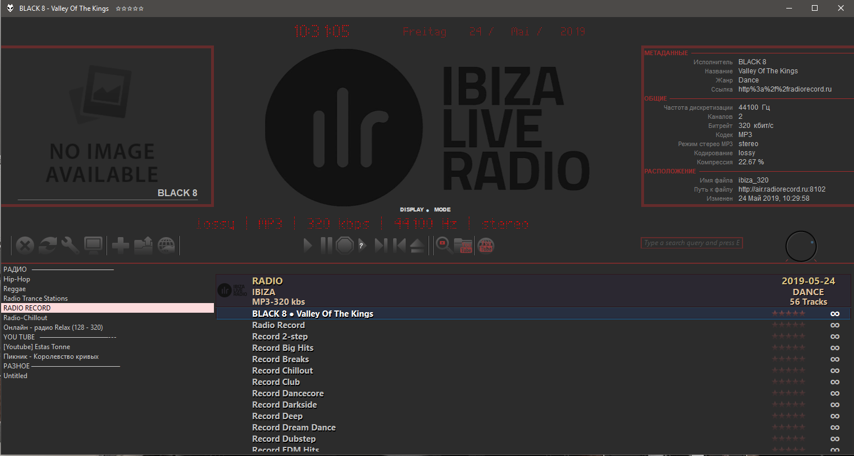The width and height of the screenshot is (854, 456).
Task: Click the round volume knob
Action: (x=801, y=247)
